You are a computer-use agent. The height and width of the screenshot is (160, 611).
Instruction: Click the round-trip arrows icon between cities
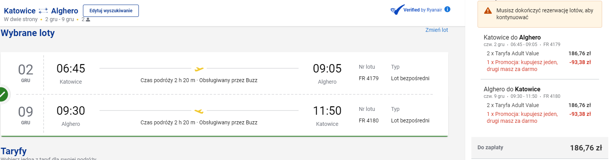pos(43,11)
